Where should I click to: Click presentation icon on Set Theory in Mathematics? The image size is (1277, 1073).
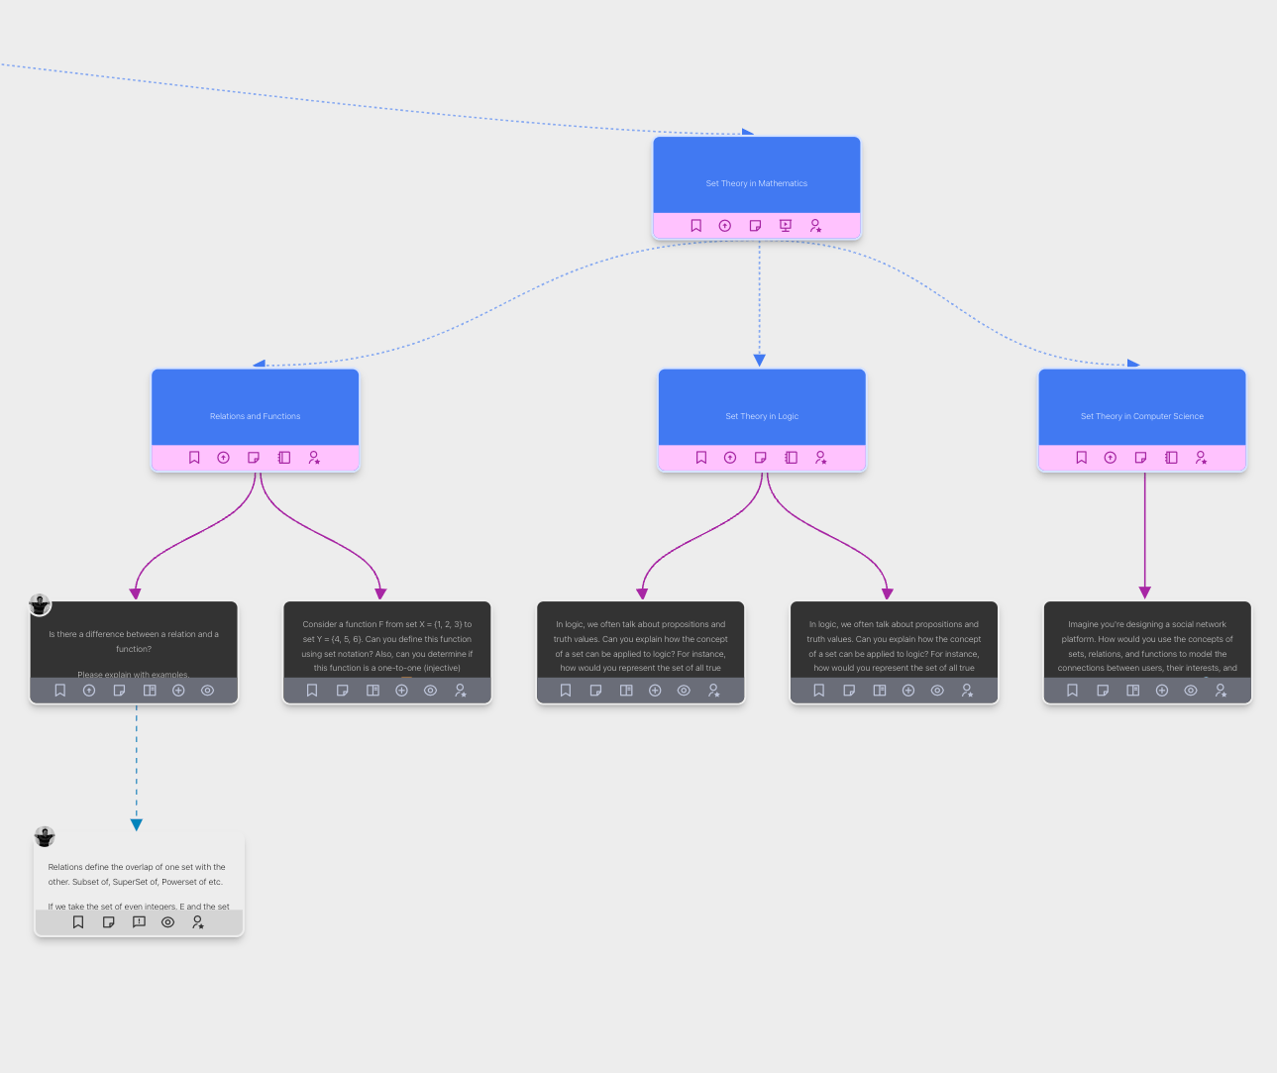[786, 226]
